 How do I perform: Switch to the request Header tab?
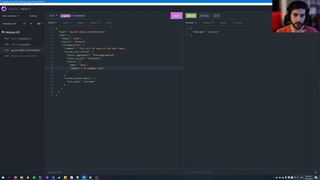pos(94,22)
